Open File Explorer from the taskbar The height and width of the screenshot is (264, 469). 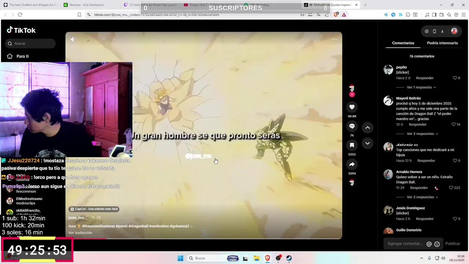tap(256, 258)
